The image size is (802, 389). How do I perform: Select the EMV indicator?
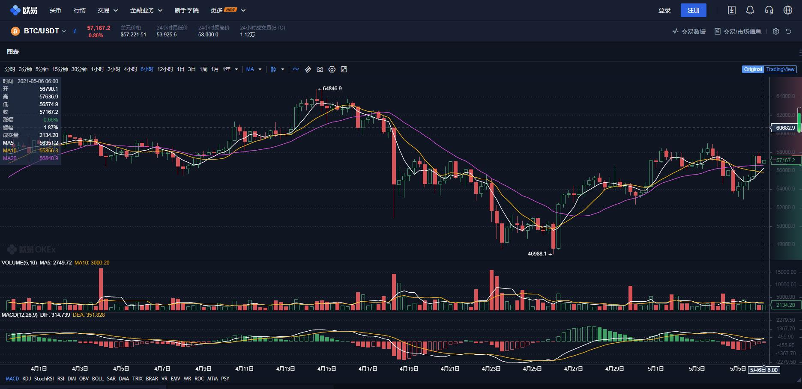pyautogui.click(x=176, y=379)
